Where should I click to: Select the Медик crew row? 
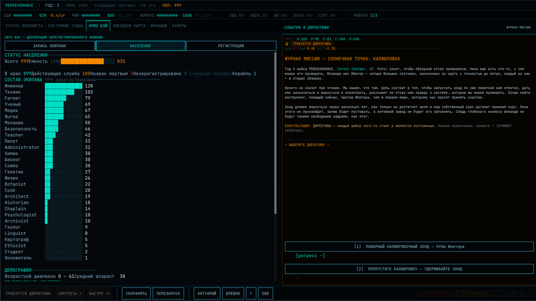point(49,110)
